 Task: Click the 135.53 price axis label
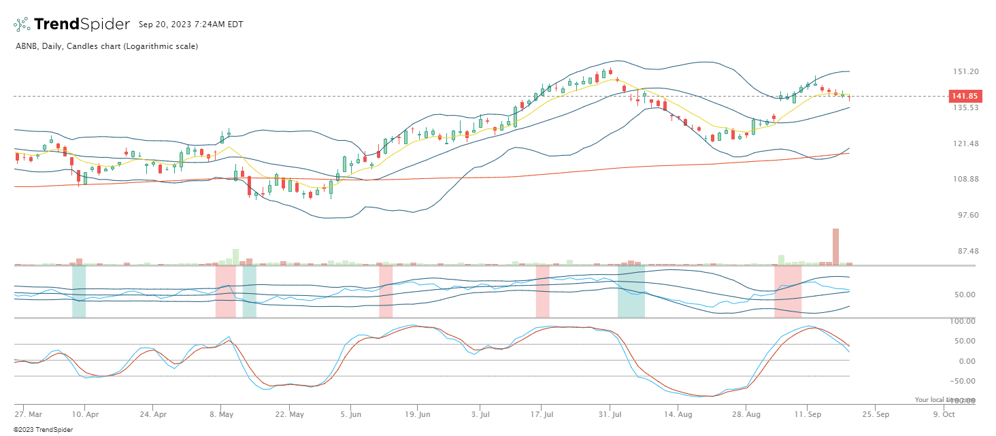click(x=966, y=107)
